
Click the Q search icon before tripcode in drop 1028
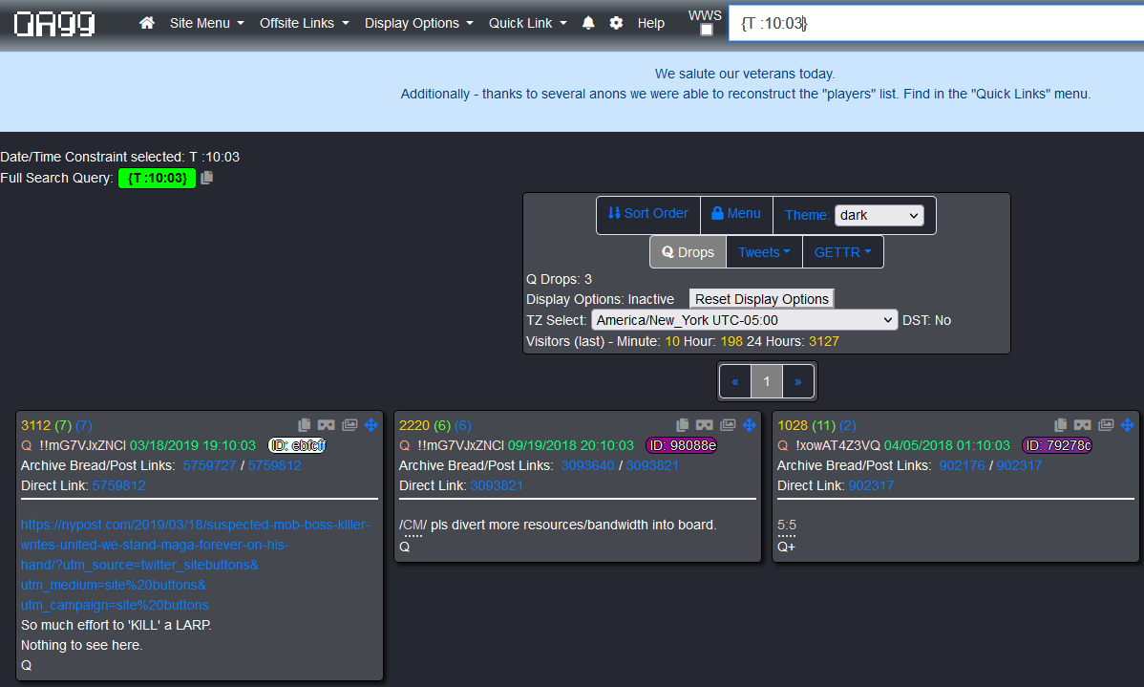coord(783,445)
